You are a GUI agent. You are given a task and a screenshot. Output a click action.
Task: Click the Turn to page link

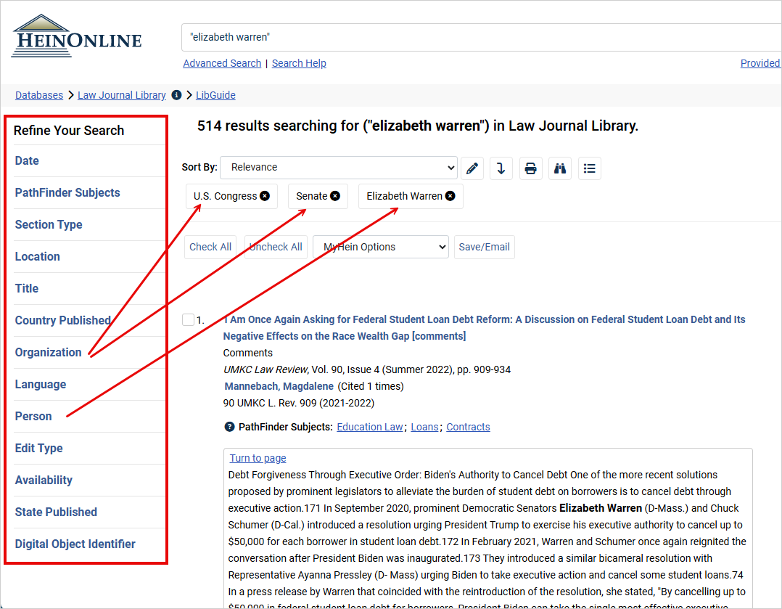pos(258,458)
